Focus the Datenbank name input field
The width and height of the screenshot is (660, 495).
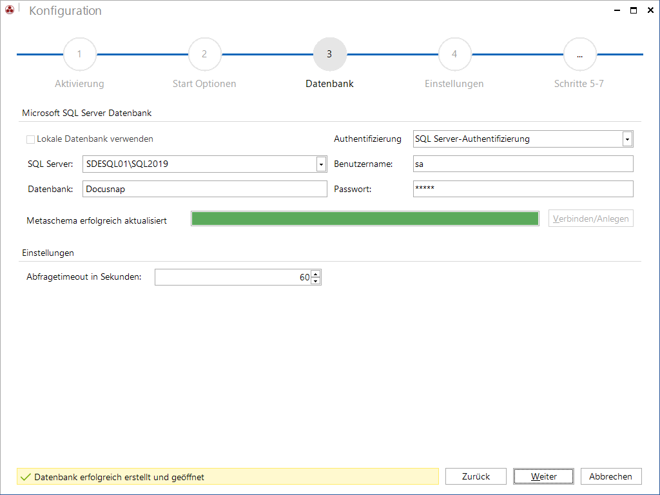click(204, 189)
